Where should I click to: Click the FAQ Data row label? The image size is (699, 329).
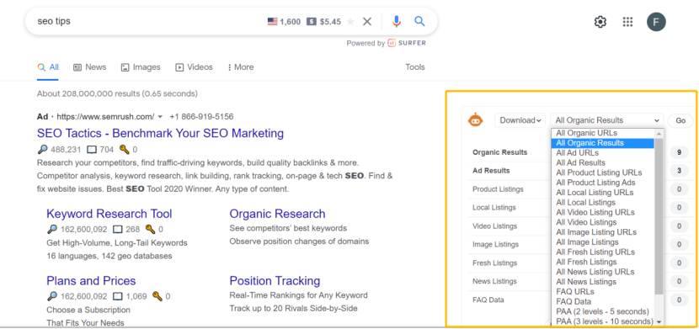click(488, 300)
